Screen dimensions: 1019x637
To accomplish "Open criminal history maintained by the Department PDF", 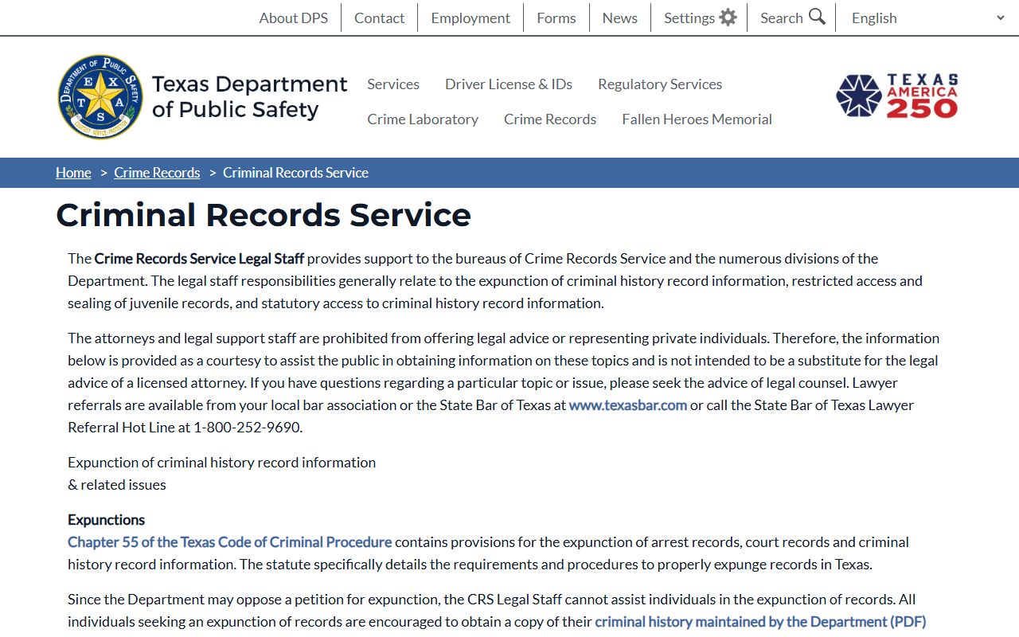I will (760, 621).
